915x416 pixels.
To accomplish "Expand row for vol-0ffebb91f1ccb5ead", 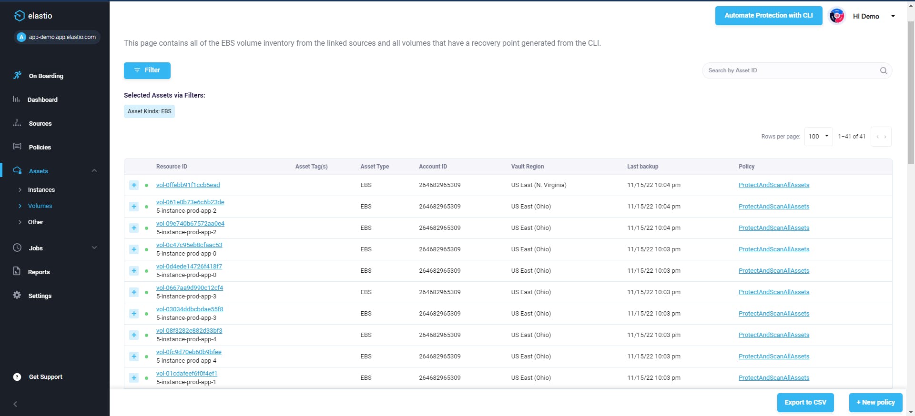I will (x=134, y=185).
